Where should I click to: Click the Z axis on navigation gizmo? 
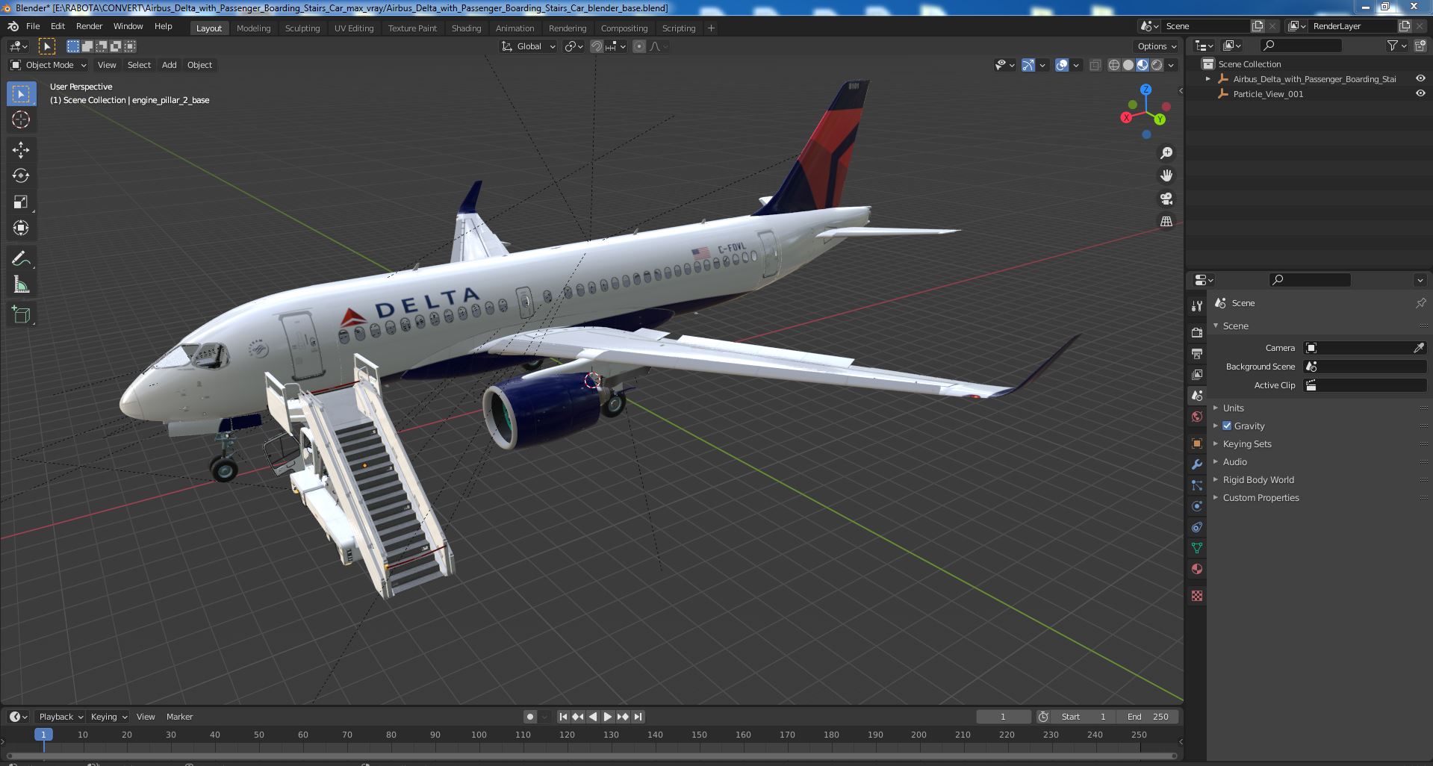pos(1146,89)
